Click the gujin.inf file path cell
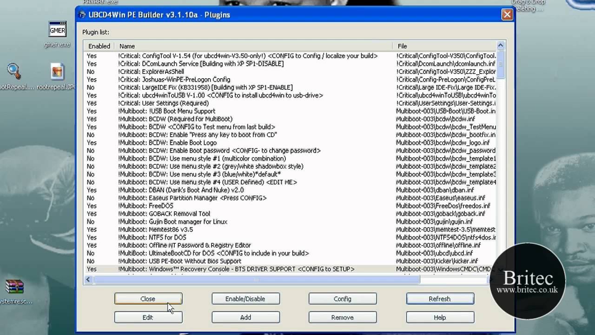This screenshot has width=595, height=335. [434, 222]
